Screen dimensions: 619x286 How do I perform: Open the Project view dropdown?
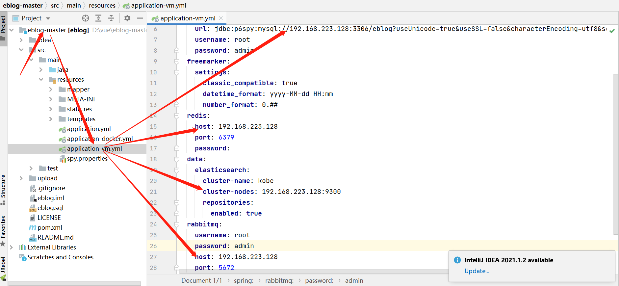pyautogui.click(x=48, y=18)
